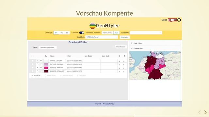Click Min. Scale field of rule 3228500 - 6646250
The width and height of the screenshot is (209, 117).
tap(91, 68)
